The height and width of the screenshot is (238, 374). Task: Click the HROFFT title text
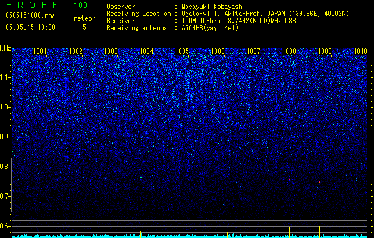tap(38, 5)
